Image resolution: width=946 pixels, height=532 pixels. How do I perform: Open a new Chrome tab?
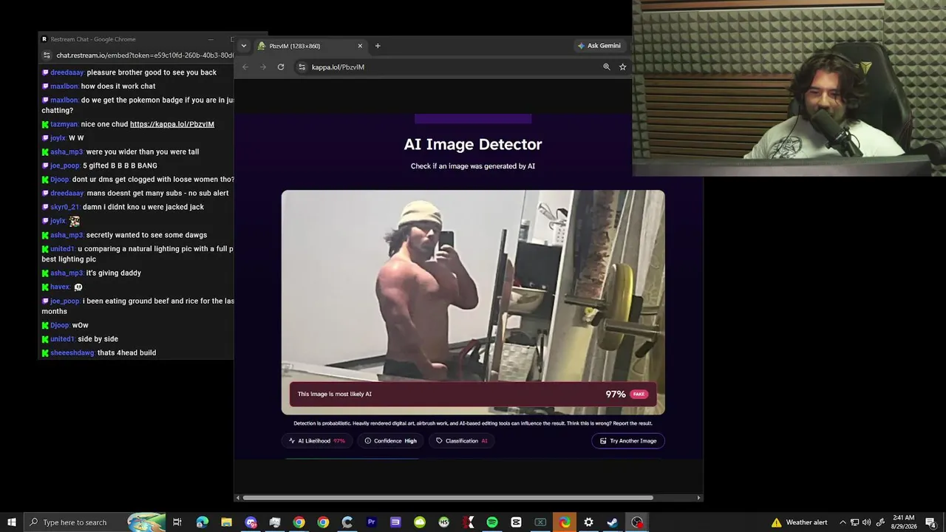click(378, 46)
